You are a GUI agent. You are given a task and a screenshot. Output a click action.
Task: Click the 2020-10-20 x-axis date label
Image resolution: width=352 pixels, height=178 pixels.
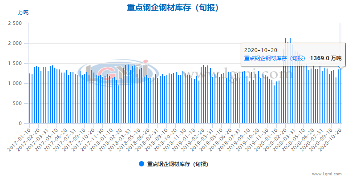(x=329, y=139)
